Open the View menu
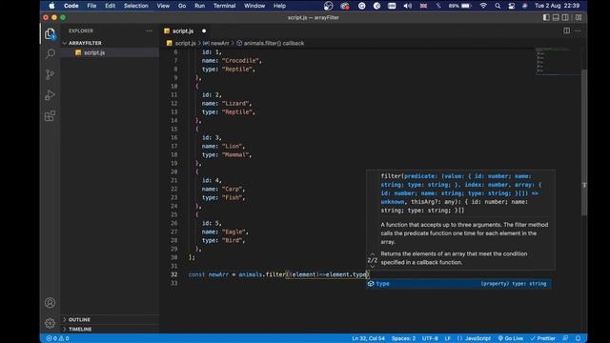 [163, 6]
